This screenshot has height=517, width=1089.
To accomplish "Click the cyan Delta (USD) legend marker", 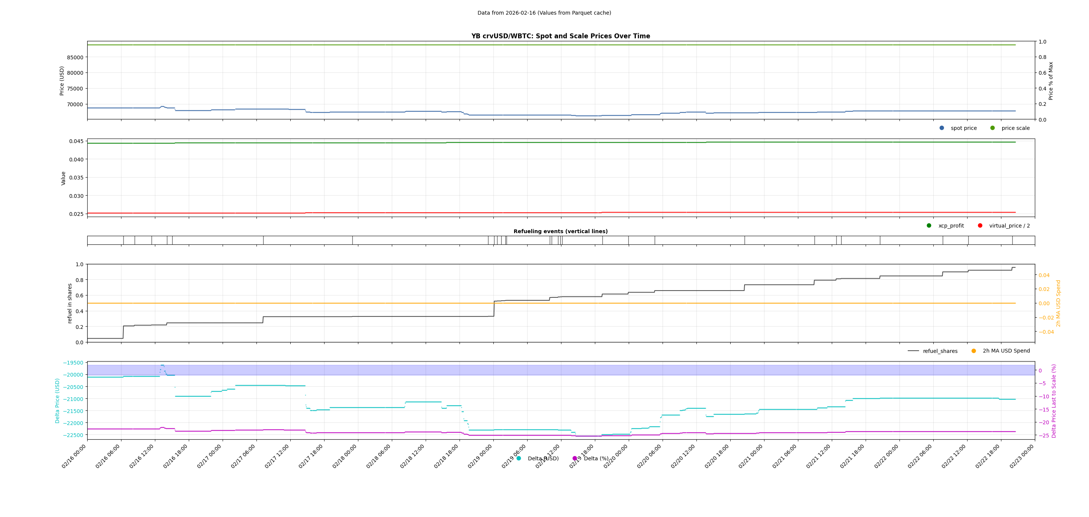I will [519, 458].
